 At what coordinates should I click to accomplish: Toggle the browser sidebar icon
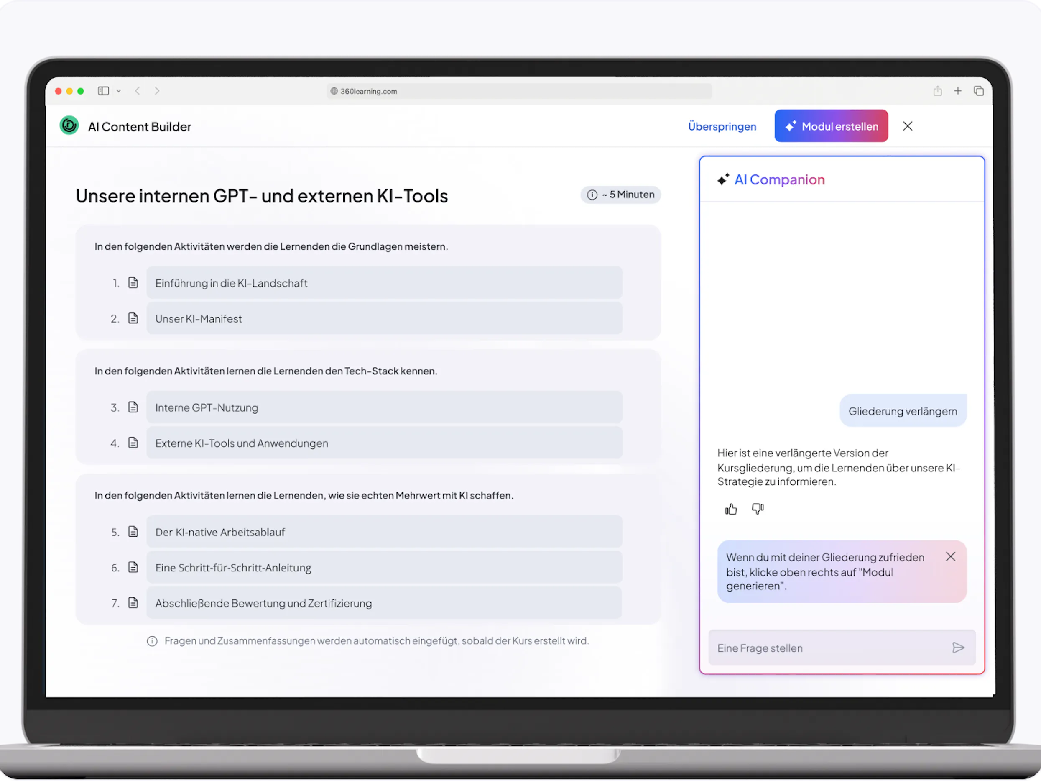104,91
